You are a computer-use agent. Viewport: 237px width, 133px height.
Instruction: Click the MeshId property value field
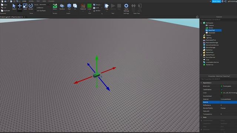[x=228, y=102]
